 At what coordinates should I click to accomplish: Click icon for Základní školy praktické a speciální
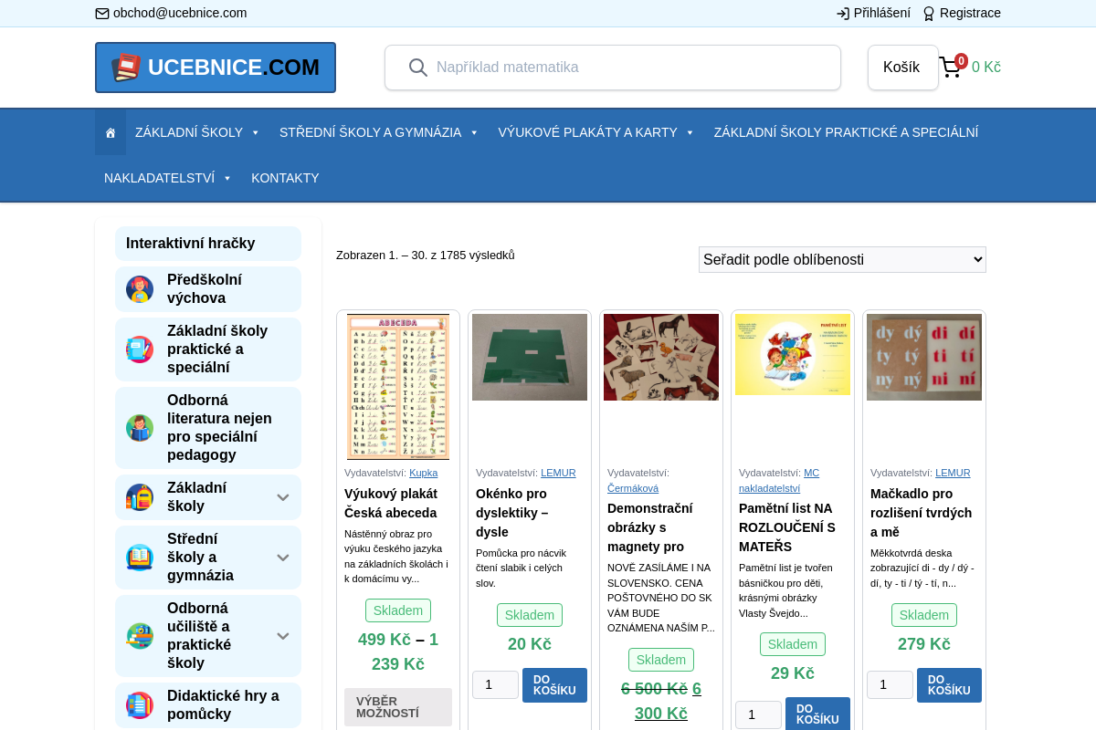click(140, 349)
